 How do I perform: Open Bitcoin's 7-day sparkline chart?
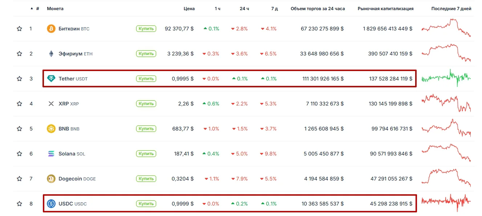pyautogui.click(x=446, y=28)
